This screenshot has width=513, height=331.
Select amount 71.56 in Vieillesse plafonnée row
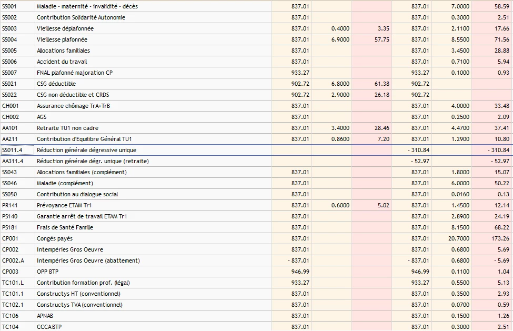tap(502, 39)
